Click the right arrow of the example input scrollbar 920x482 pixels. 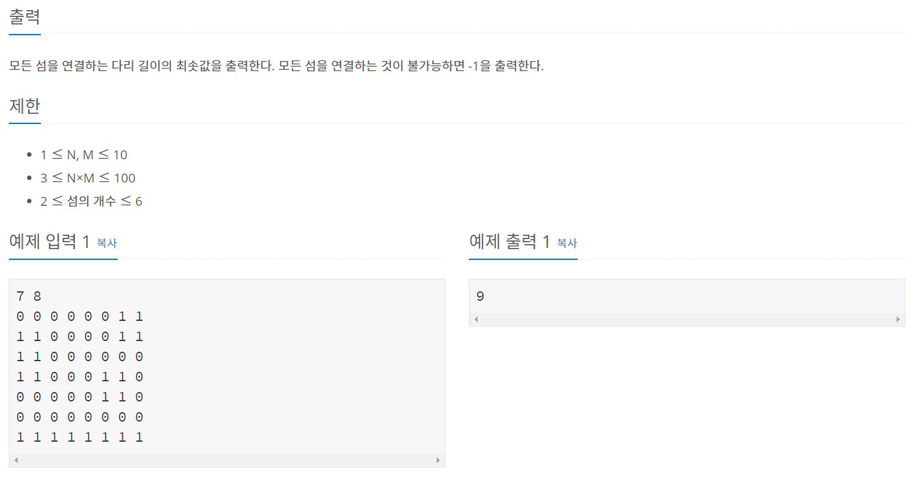pyautogui.click(x=439, y=460)
